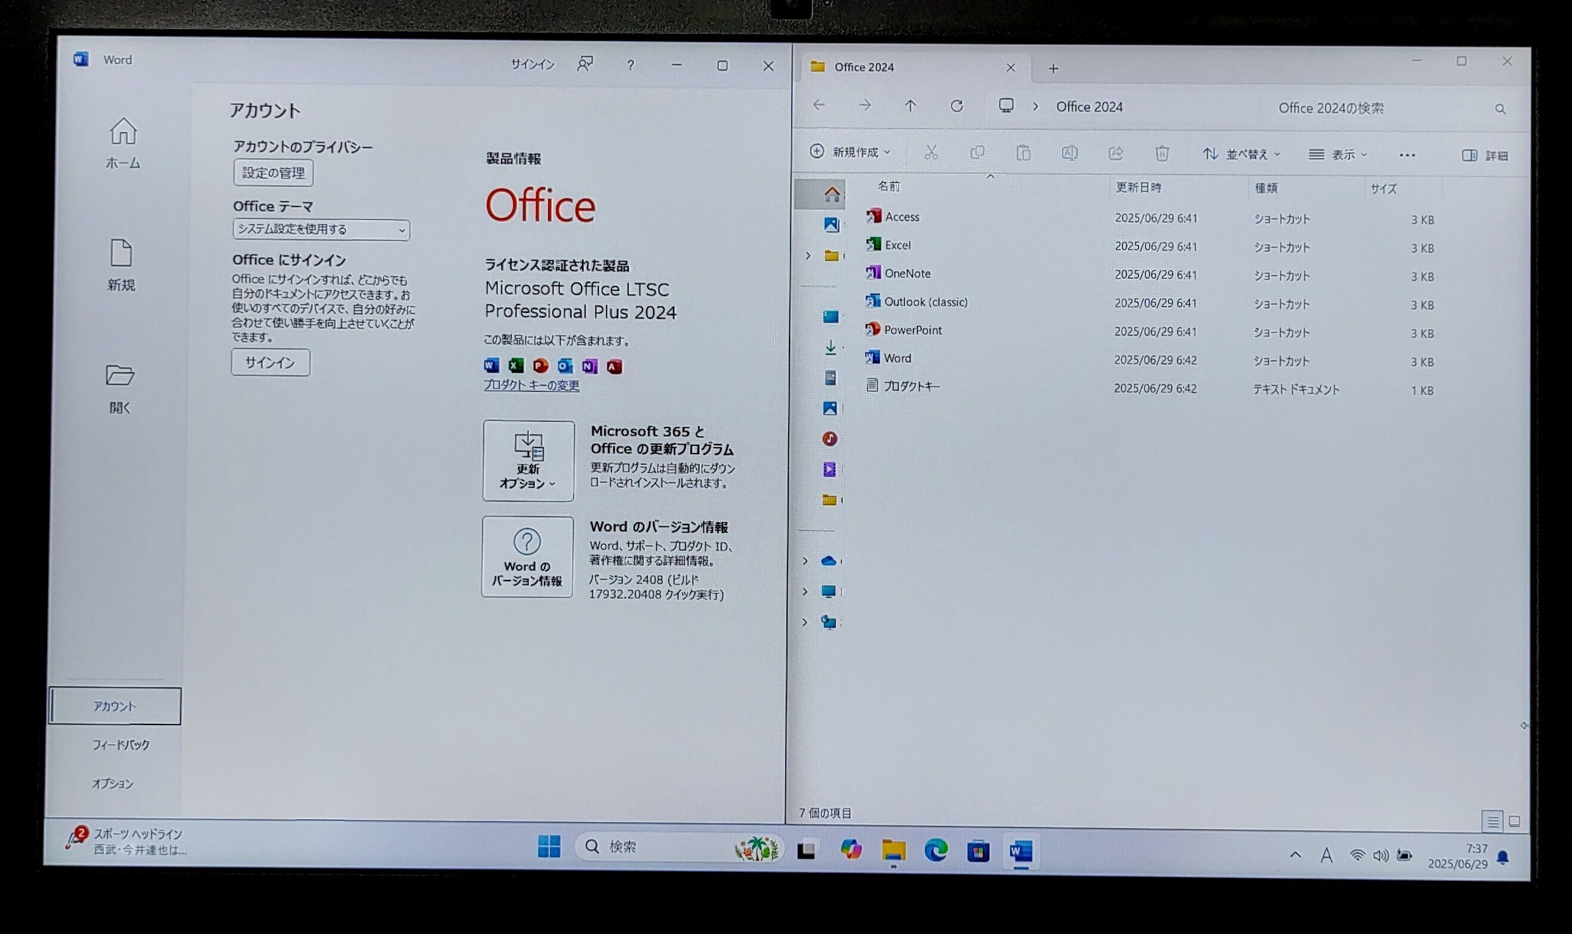Viewport: 1572px width, 934px height.
Task: Expand the 更新オプション update options button
Action: pyautogui.click(x=528, y=461)
